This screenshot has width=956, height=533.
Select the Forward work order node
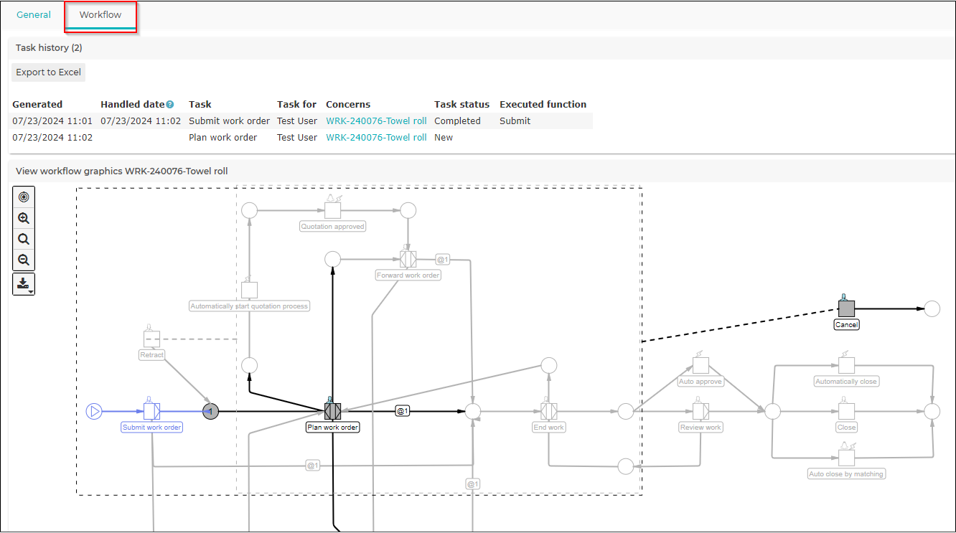tap(408, 259)
